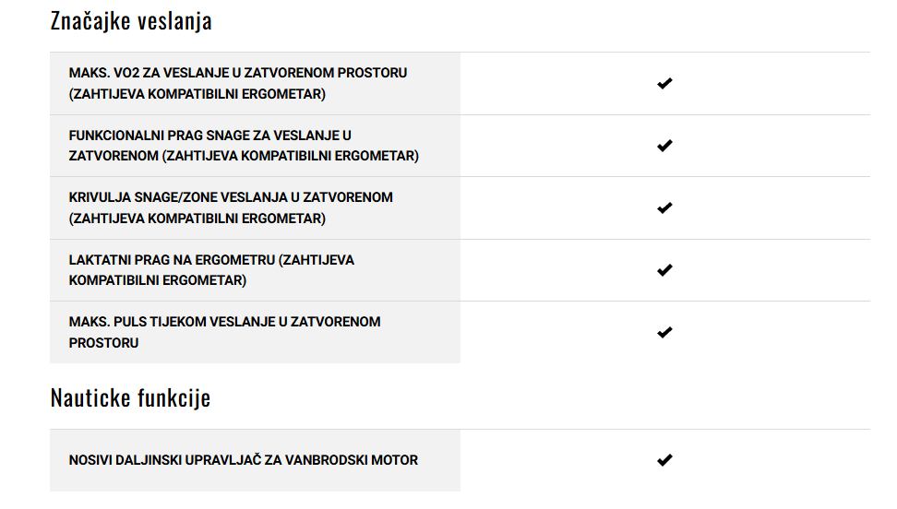Click 'Zatvorenom (zahtijeva kompatibilni ergometar)' line in second row
Image resolution: width=897 pixels, height=509 pixels.
tap(244, 156)
